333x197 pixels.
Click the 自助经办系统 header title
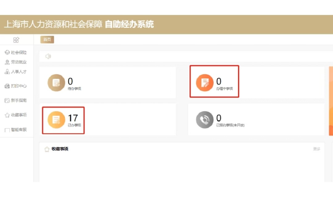coord(129,24)
